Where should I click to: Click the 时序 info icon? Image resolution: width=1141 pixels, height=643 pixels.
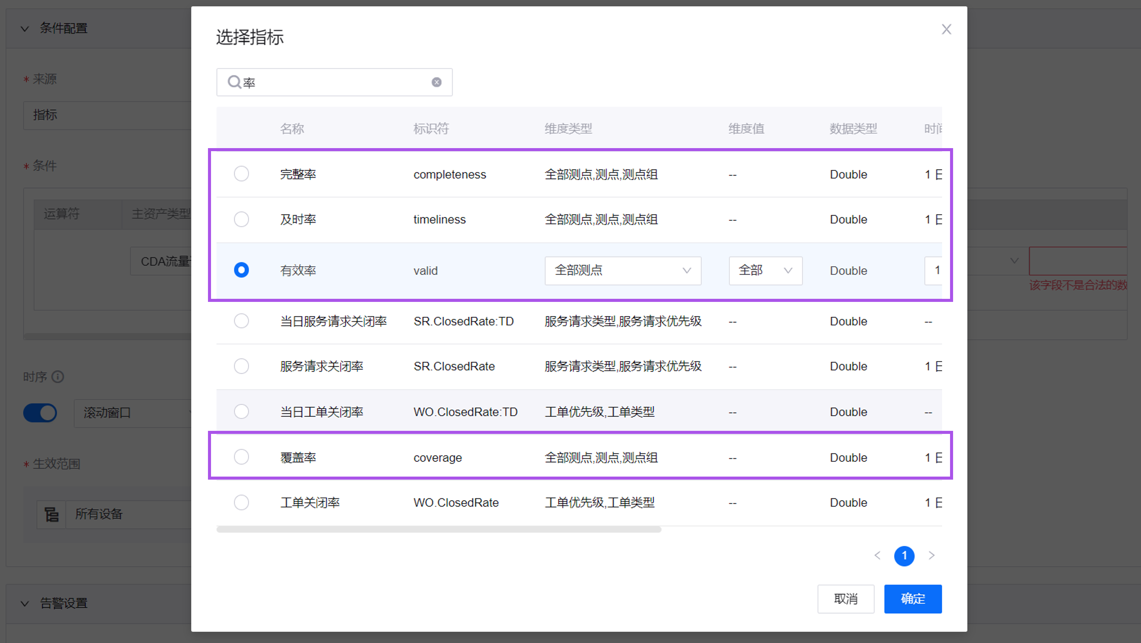pos(58,376)
